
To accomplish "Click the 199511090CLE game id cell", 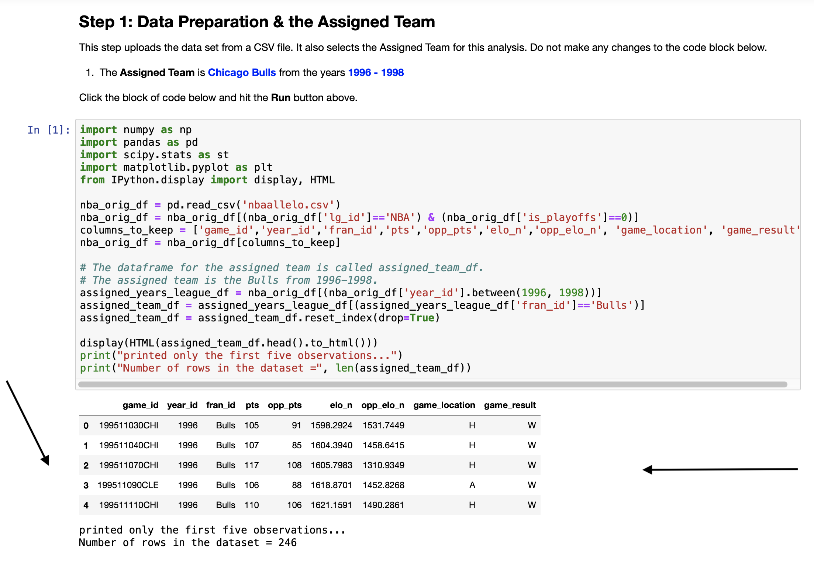I will pyautogui.click(x=128, y=485).
